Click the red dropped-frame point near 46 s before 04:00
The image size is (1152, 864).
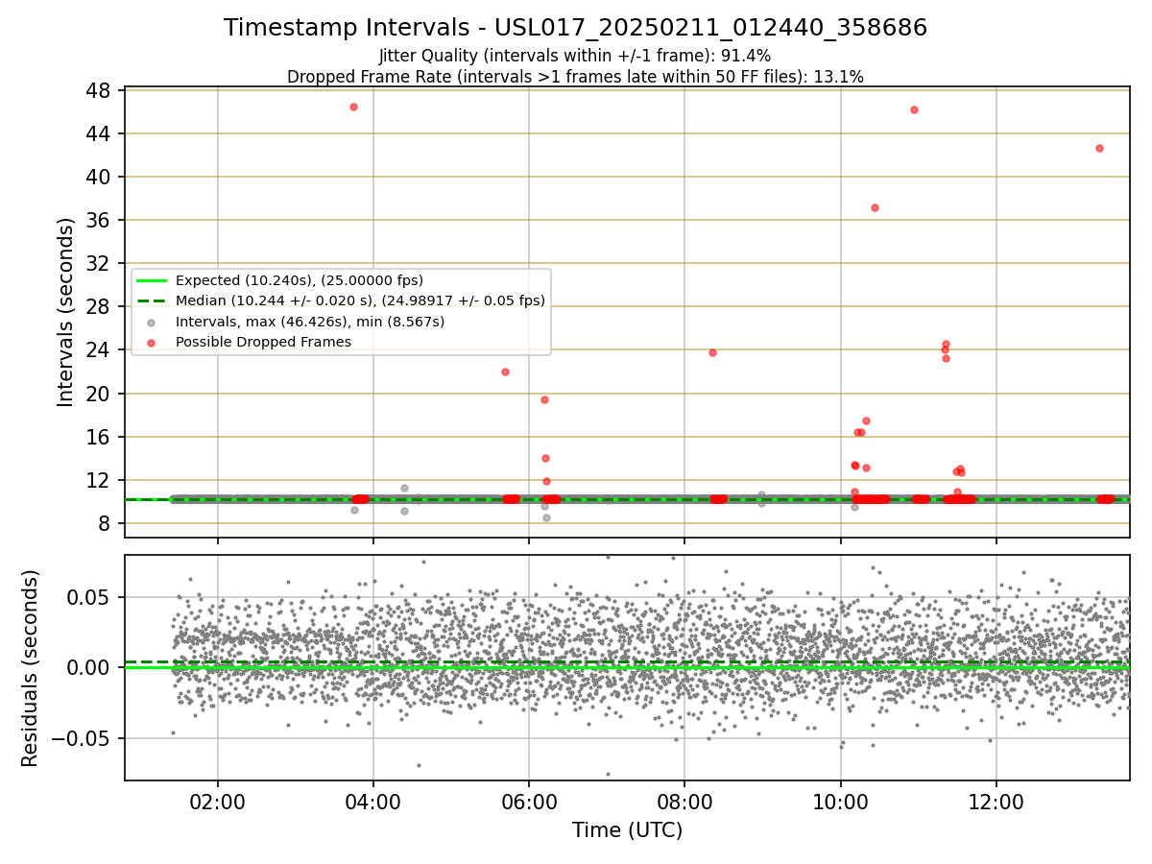[x=353, y=107]
